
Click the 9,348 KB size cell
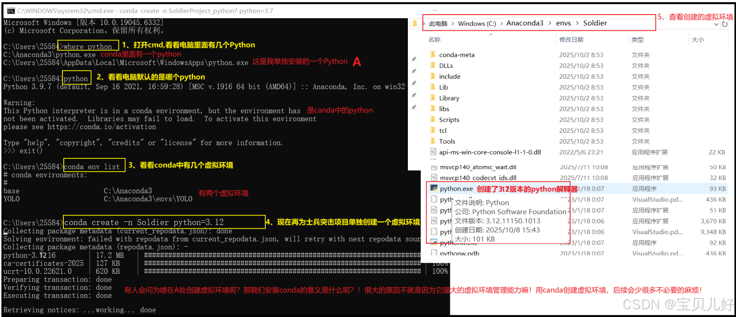pyautogui.click(x=713, y=231)
